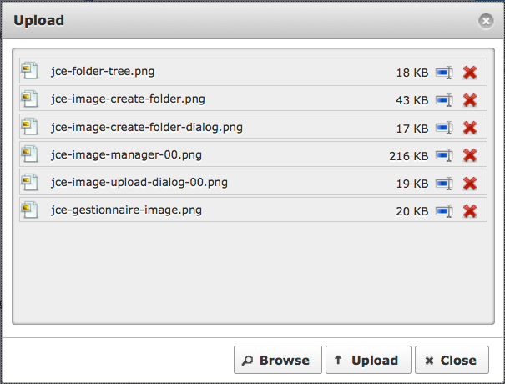Viewport: 505px width, 384px height.
Task: Click the Browse button
Action: tap(278, 360)
